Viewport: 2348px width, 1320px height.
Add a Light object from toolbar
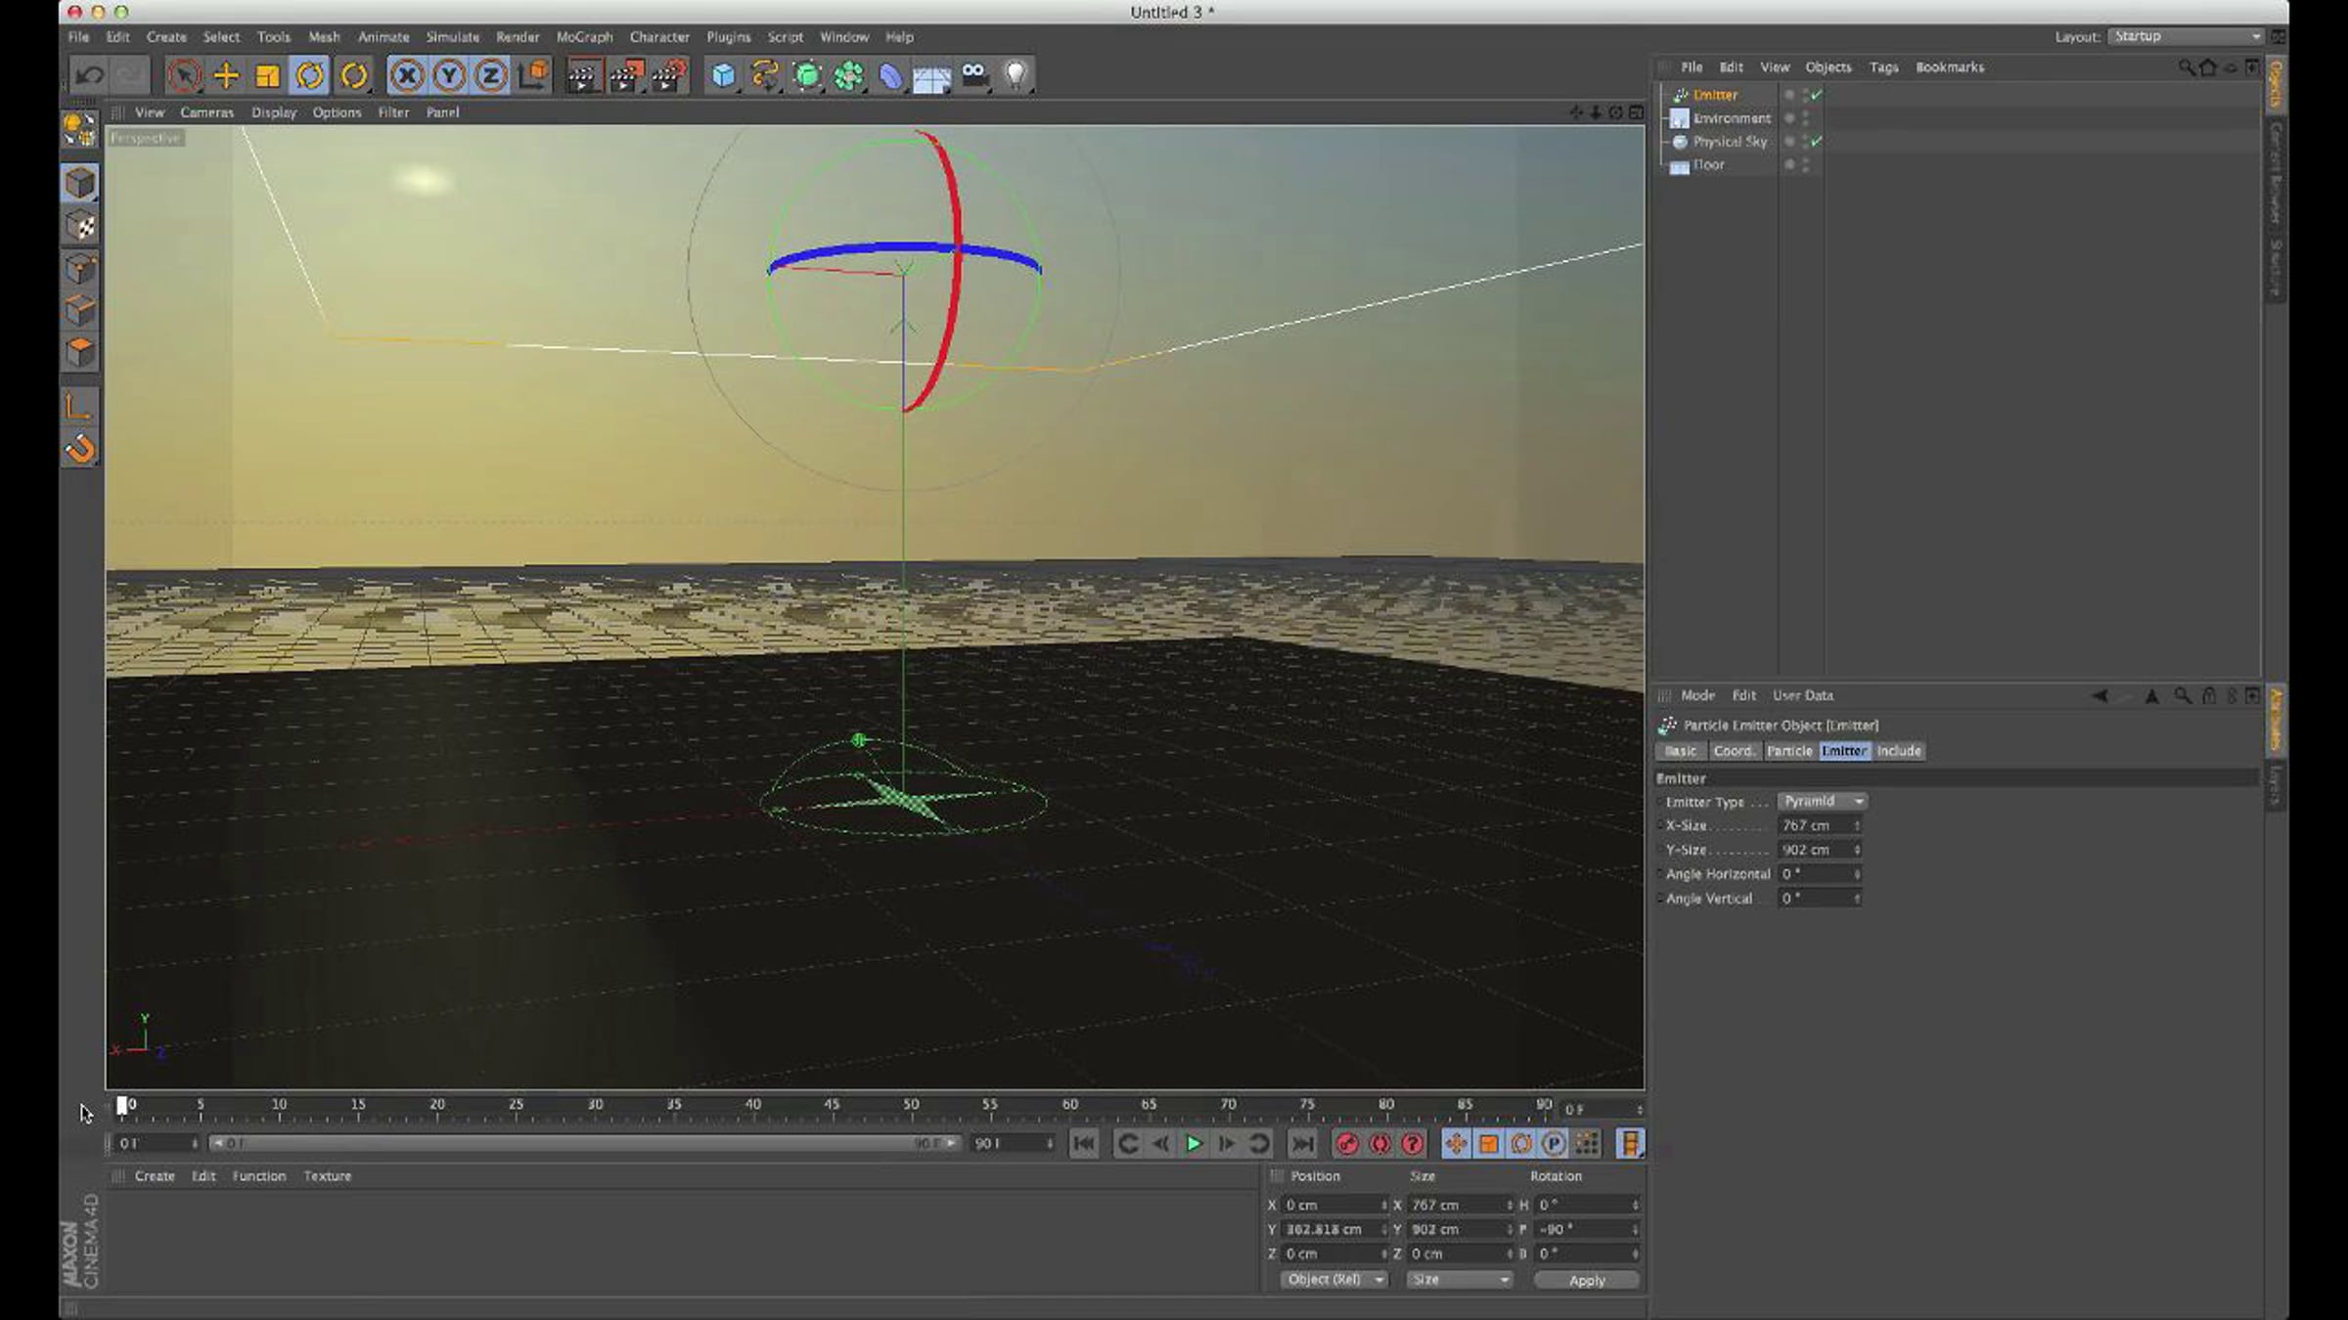[x=1016, y=75]
